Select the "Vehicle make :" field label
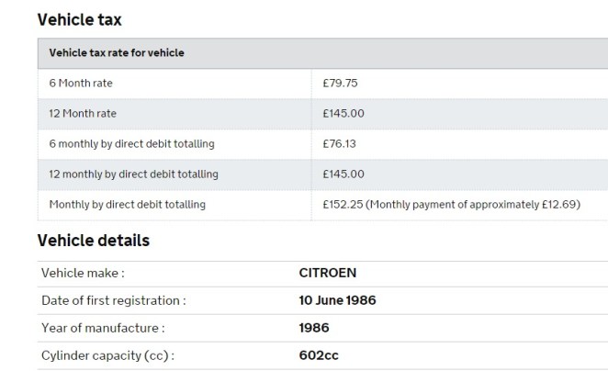 tap(83, 274)
